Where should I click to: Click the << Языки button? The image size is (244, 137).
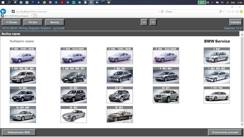click(11, 22)
